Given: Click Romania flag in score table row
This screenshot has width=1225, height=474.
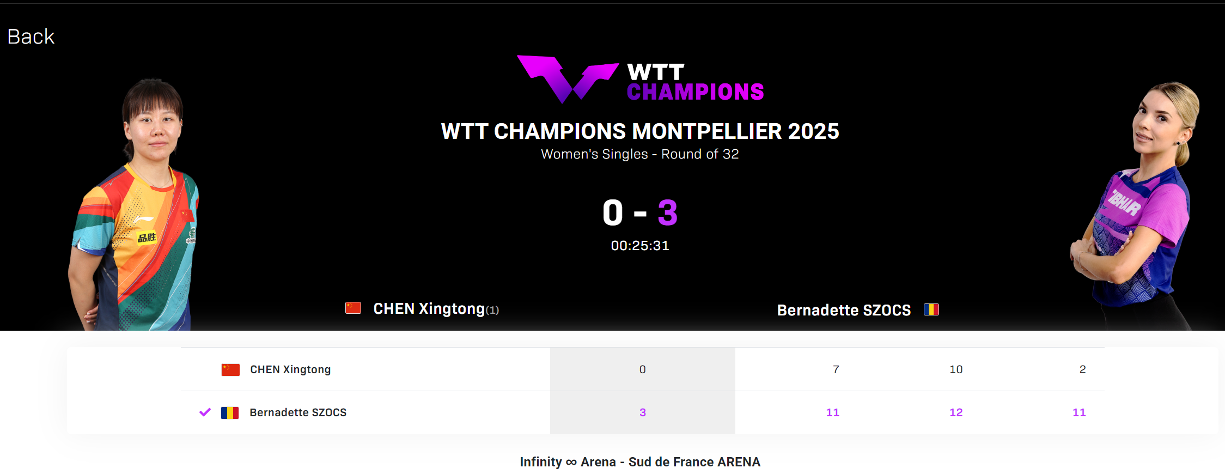Looking at the screenshot, I should [x=230, y=413].
